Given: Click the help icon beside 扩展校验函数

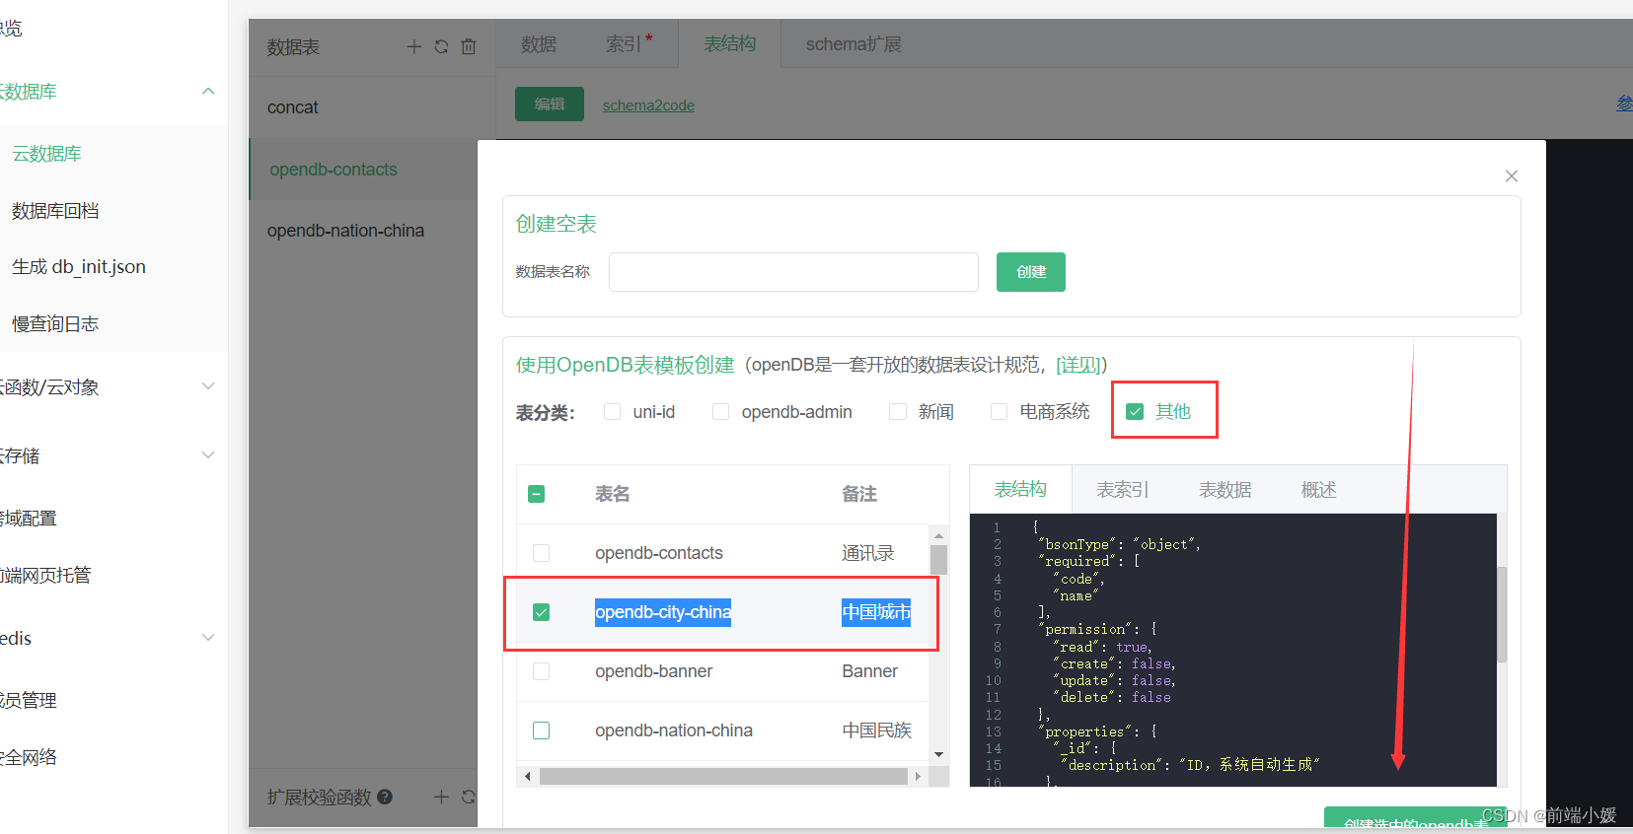Looking at the screenshot, I should [x=385, y=797].
